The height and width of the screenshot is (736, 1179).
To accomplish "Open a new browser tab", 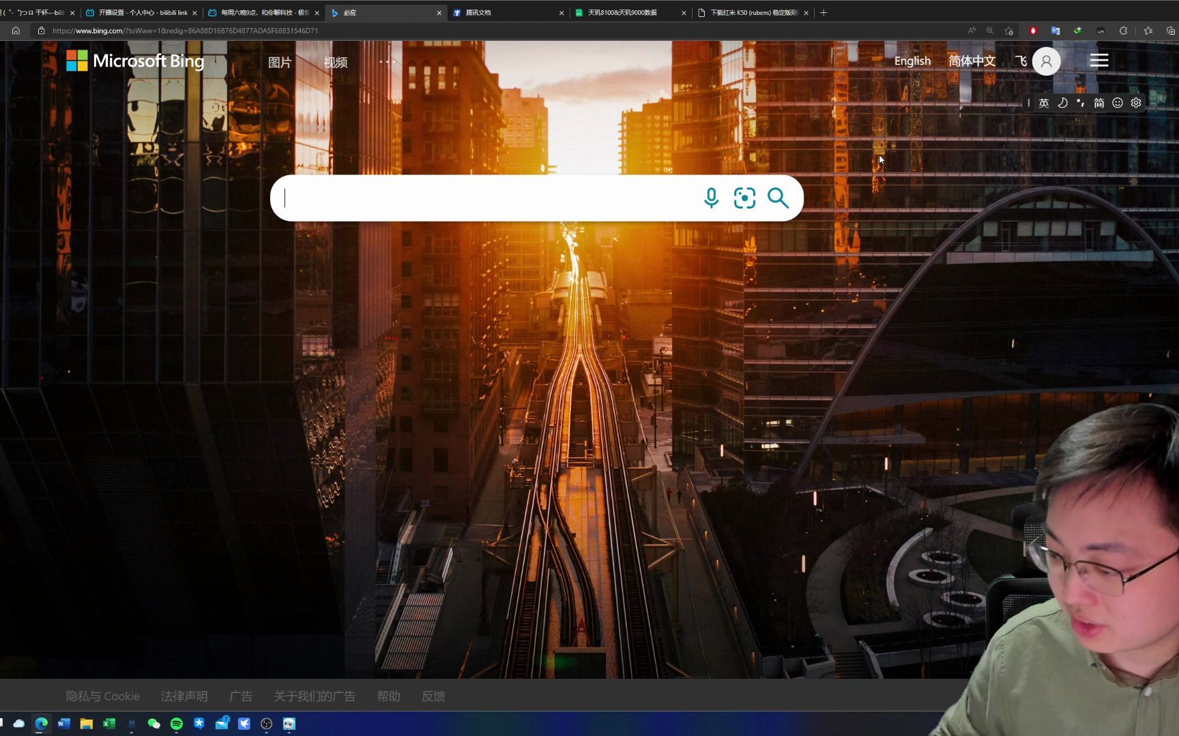I will pyautogui.click(x=824, y=12).
